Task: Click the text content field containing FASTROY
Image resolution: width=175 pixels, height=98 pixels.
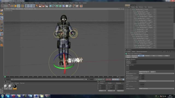Action: [151, 67]
